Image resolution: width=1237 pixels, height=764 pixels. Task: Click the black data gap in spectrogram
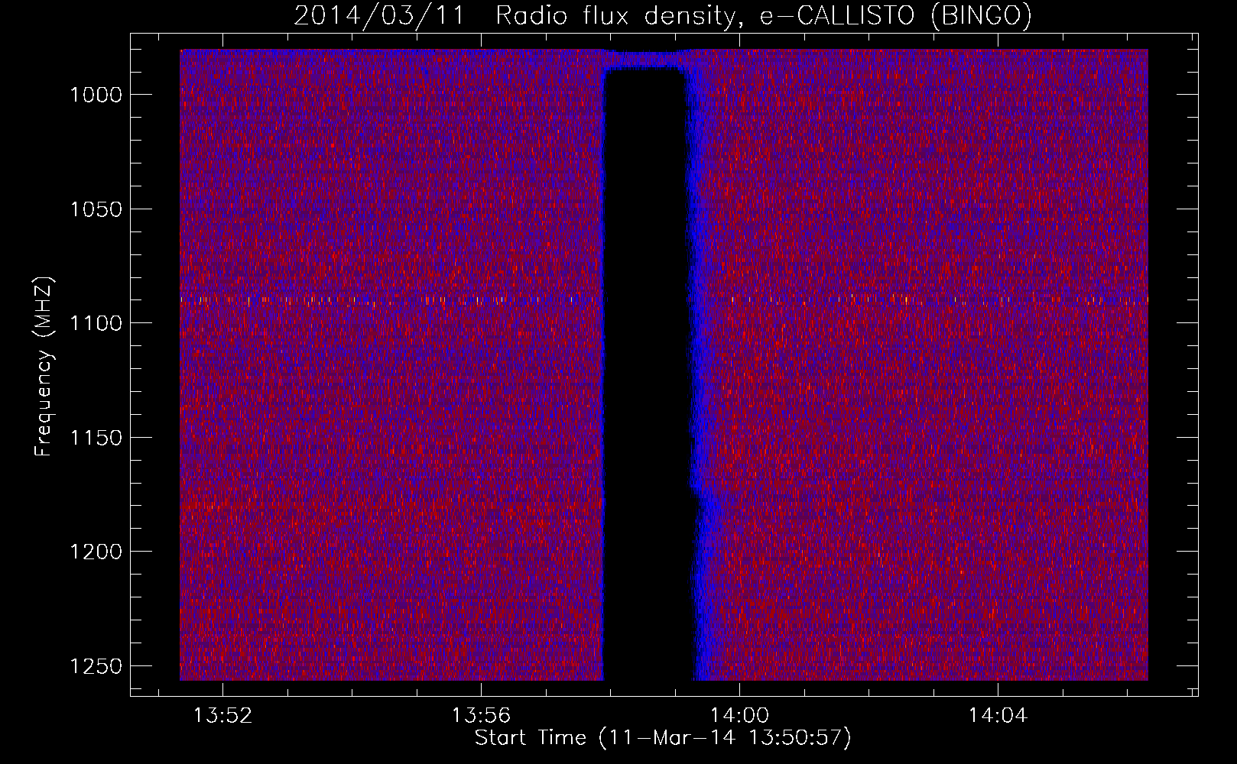coord(648,374)
